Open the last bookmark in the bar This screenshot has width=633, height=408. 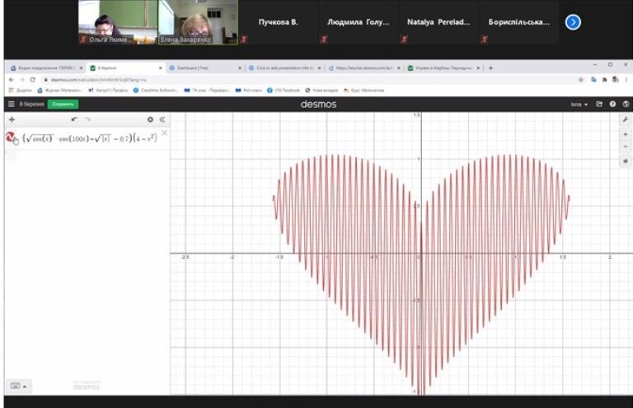[363, 90]
